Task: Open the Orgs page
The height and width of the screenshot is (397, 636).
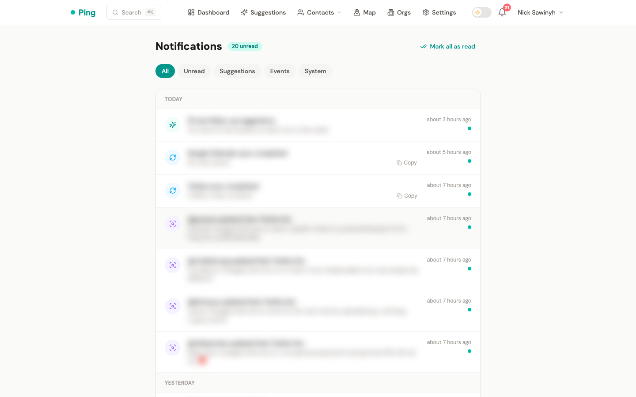Action: [399, 12]
